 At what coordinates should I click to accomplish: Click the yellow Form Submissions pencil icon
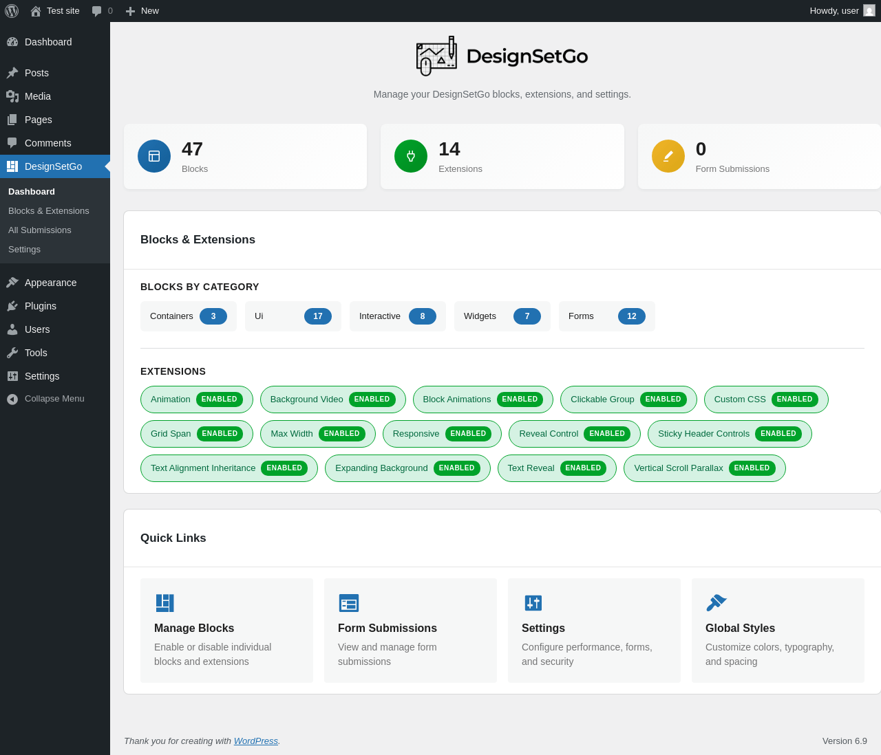[x=668, y=156]
